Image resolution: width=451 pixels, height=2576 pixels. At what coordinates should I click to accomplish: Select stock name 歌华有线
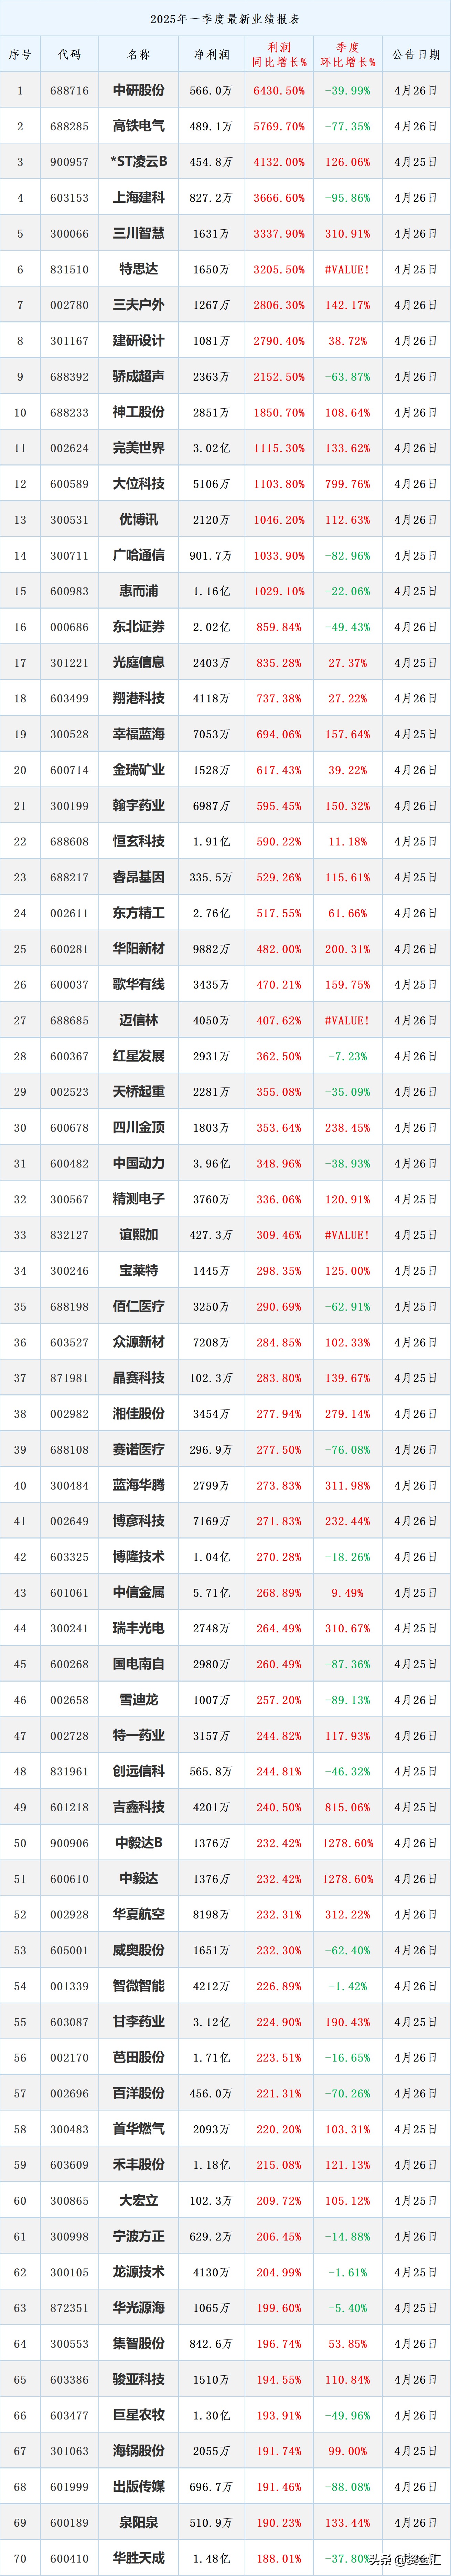point(139,984)
